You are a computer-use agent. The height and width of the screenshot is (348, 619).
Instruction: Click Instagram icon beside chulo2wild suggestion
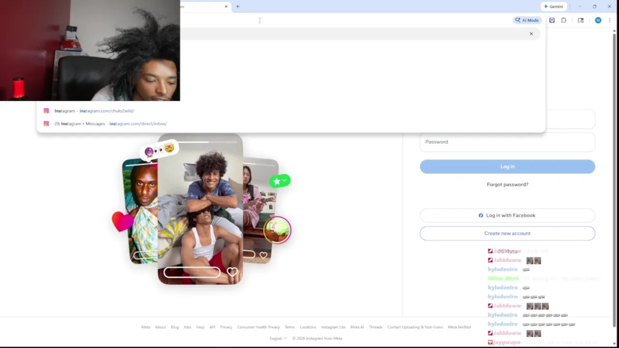(x=46, y=111)
